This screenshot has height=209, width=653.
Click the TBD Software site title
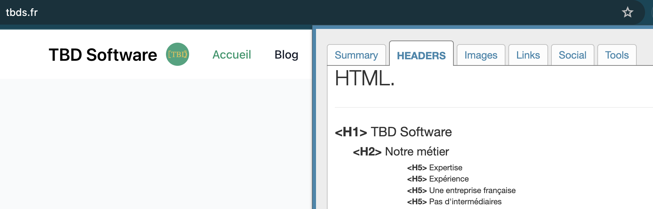[103, 55]
